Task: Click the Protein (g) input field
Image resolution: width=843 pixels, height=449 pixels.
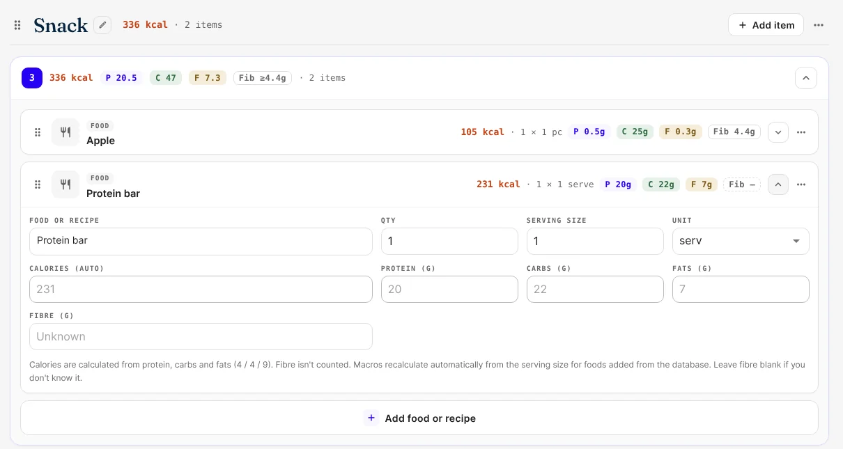Action: click(x=449, y=289)
